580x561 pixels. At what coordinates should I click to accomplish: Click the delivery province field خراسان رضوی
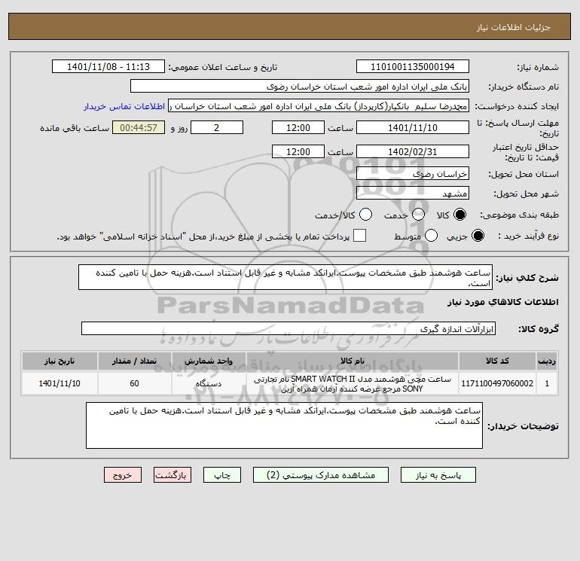pos(413,173)
